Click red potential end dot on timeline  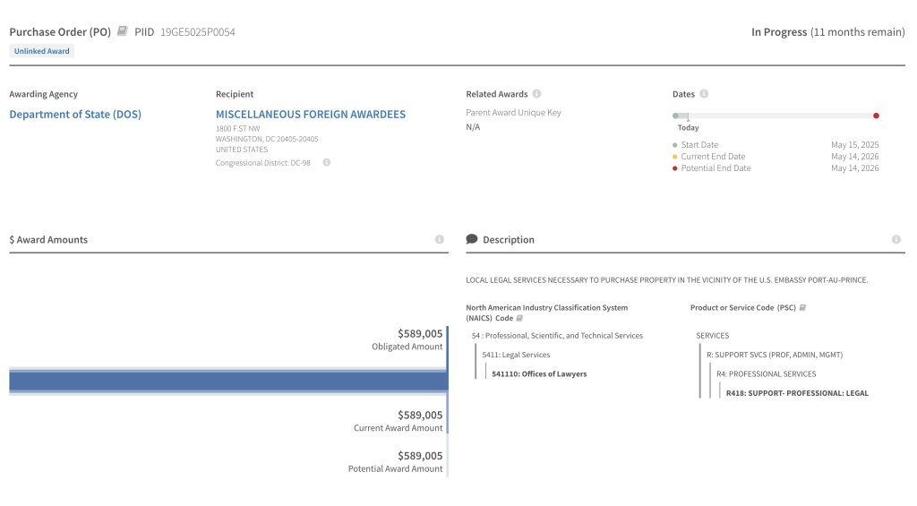[x=876, y=116]
